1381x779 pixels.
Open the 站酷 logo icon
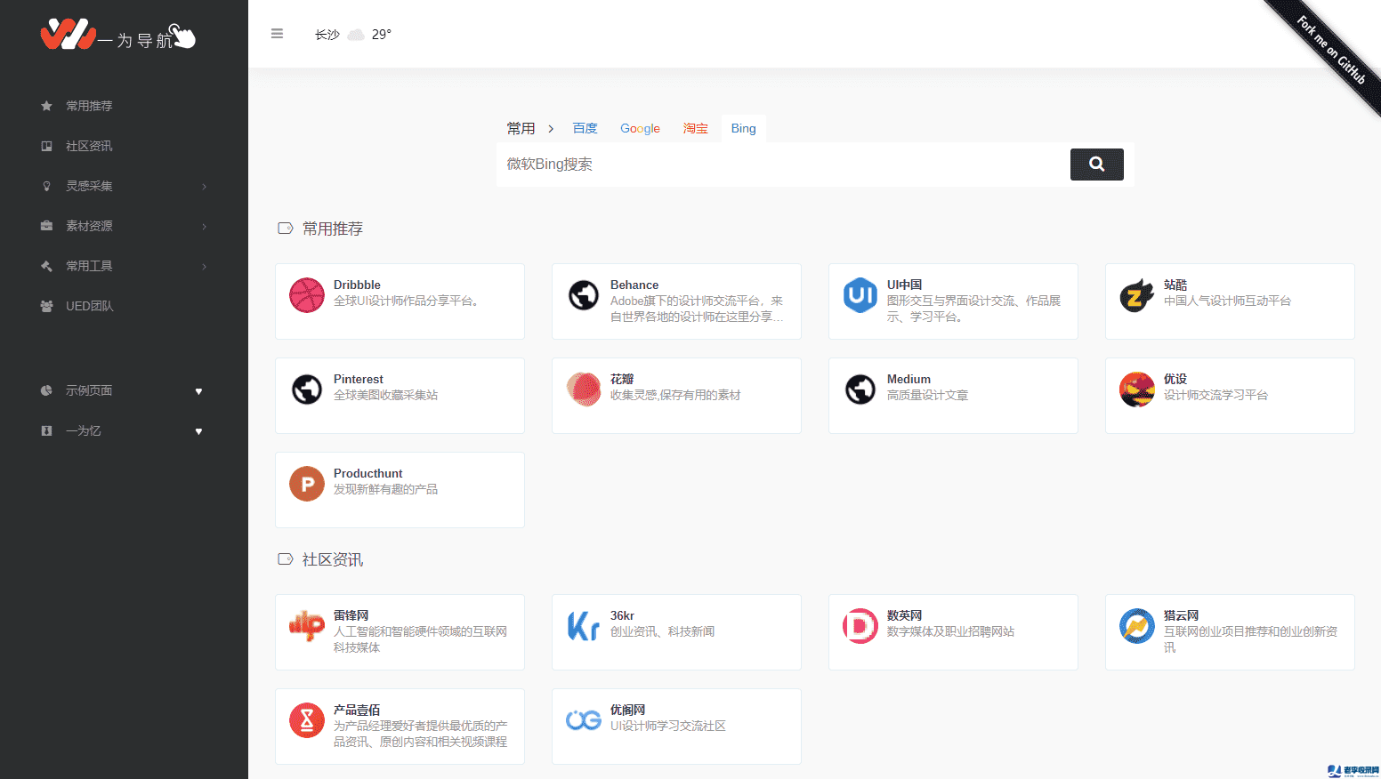pyautogui.click(x=1136, y=295)
